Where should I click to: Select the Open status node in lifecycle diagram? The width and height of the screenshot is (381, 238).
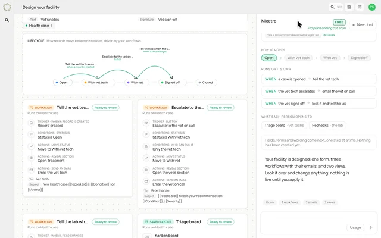click(63, 82)
